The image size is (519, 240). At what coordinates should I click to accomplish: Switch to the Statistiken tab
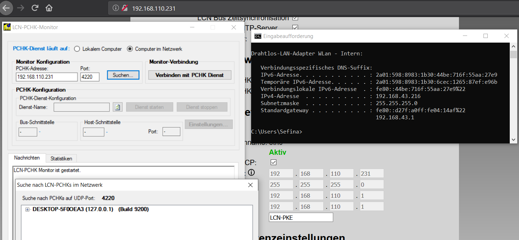pos(61,158)
